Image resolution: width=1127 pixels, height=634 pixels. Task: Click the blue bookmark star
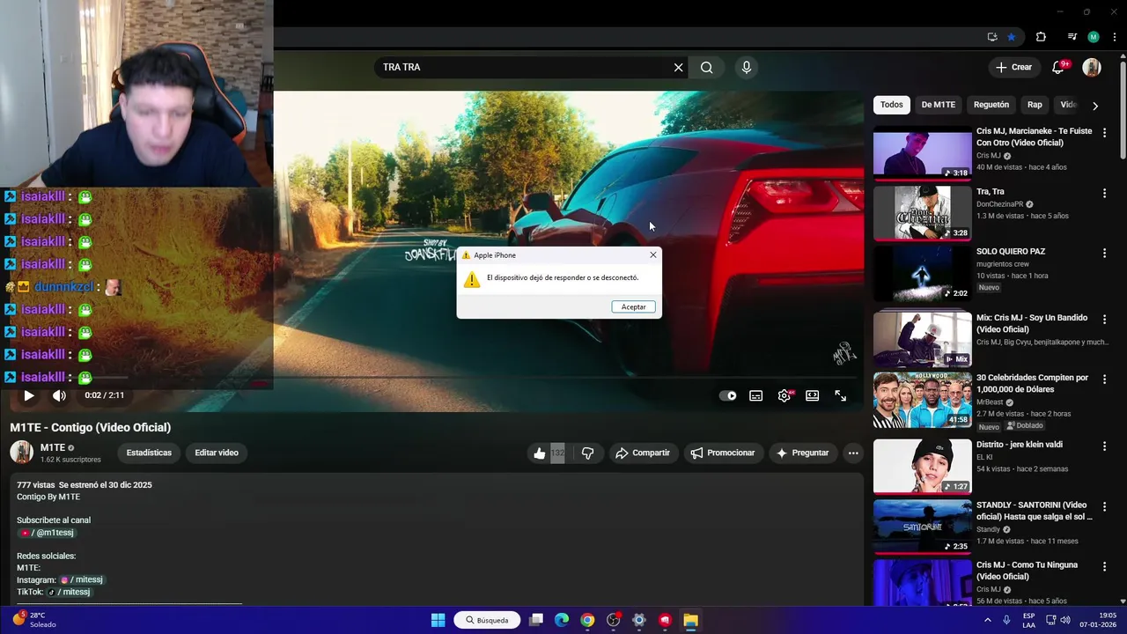point(1011,37)
